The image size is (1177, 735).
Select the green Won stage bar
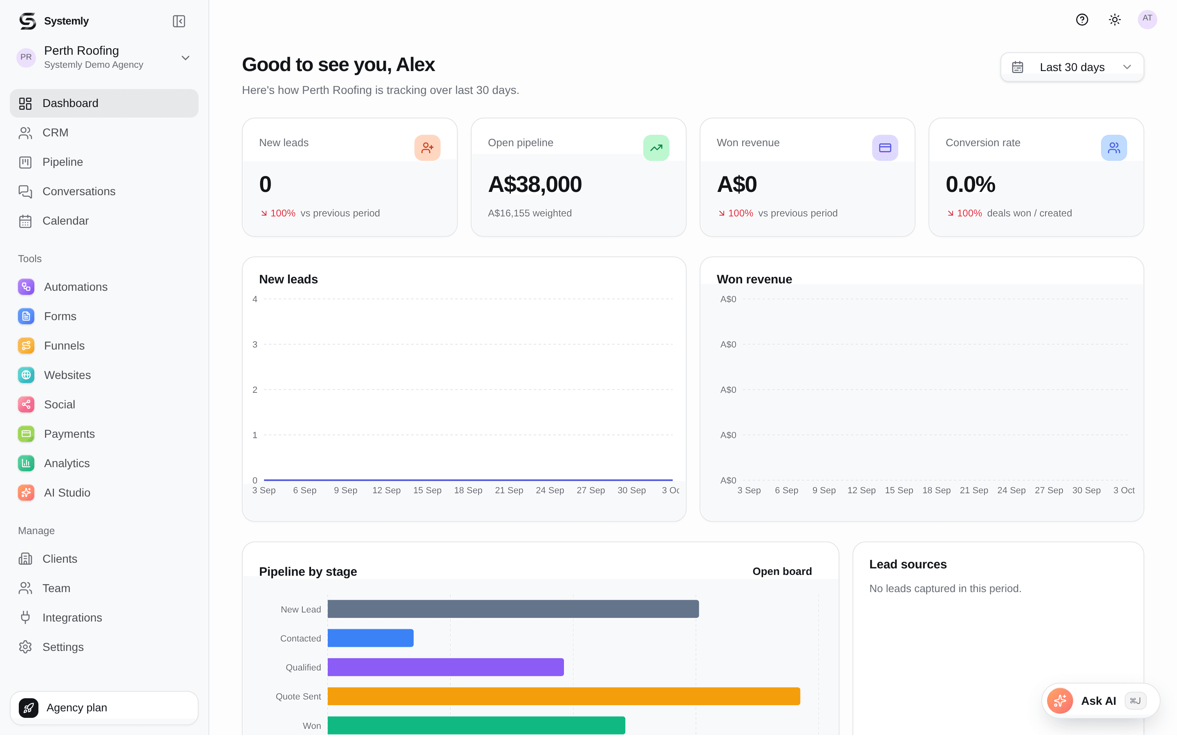pos(476,726)
